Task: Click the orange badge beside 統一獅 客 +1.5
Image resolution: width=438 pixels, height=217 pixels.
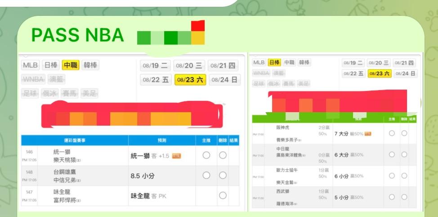Action: [176, 156]
